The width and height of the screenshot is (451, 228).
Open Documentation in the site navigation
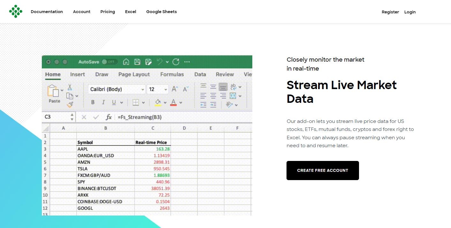coord(47,11)
